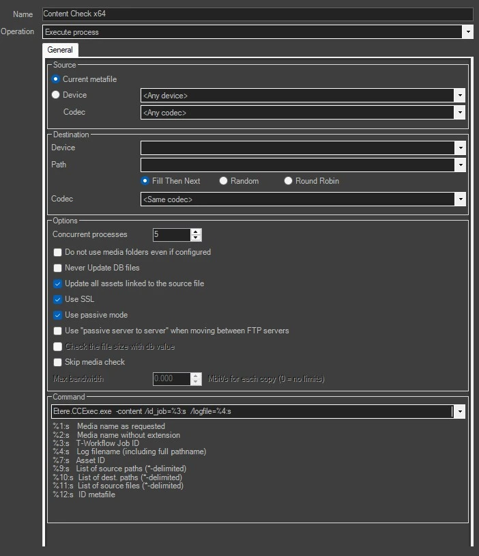Uncheck Update all assets linked option
The height and width of the screenshot is (556, 479).
(x=58, y=283)
